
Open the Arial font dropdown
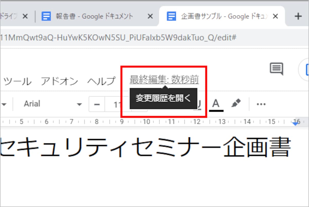[53, 104]
